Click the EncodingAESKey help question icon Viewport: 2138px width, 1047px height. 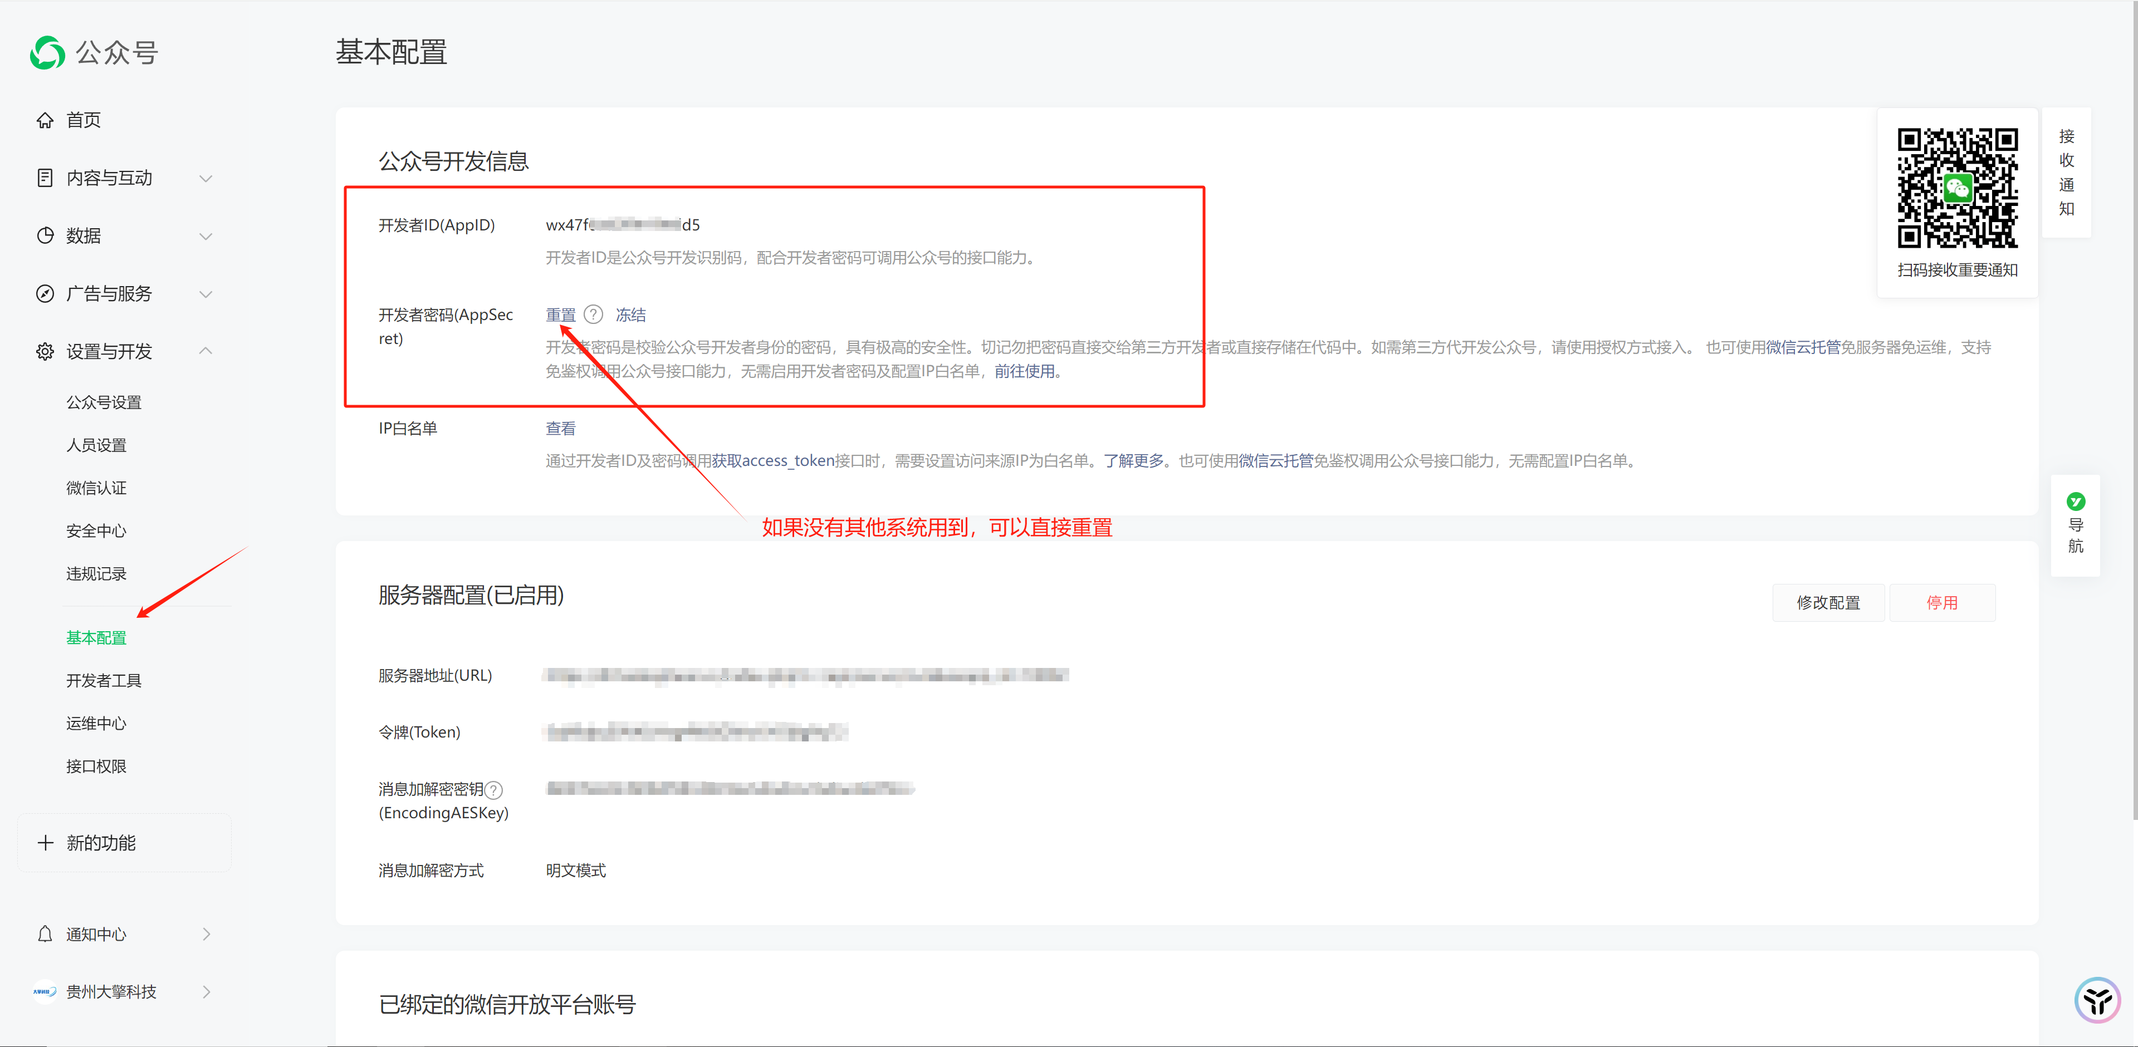[x=493, y=790]
